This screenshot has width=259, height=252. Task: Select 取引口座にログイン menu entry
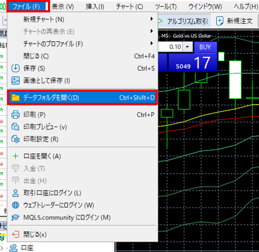click(x=52, y=193)
